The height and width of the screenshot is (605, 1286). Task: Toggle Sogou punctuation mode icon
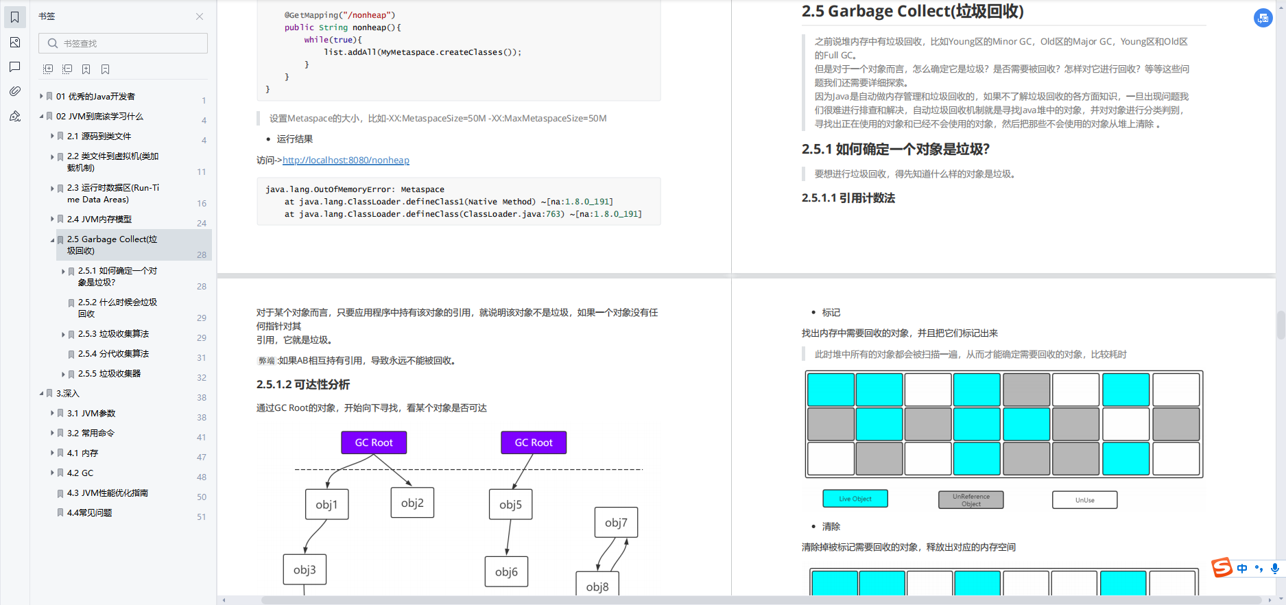1259,568
